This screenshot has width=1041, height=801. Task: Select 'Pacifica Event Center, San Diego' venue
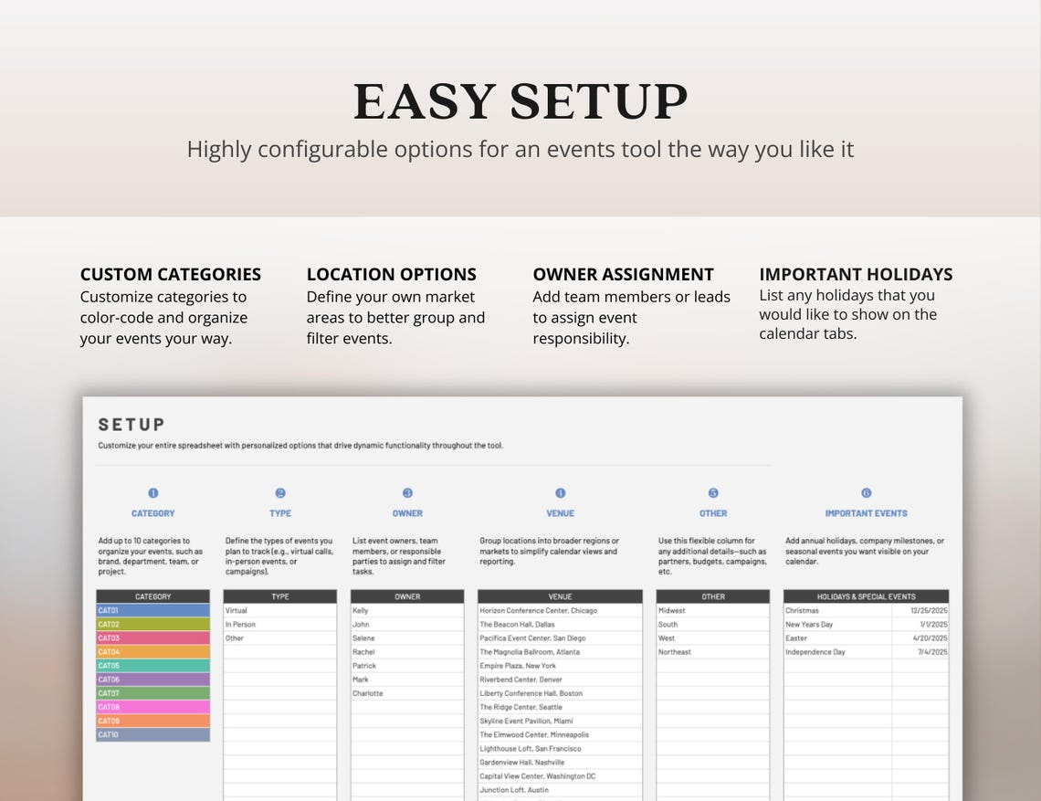pos(561,638)
